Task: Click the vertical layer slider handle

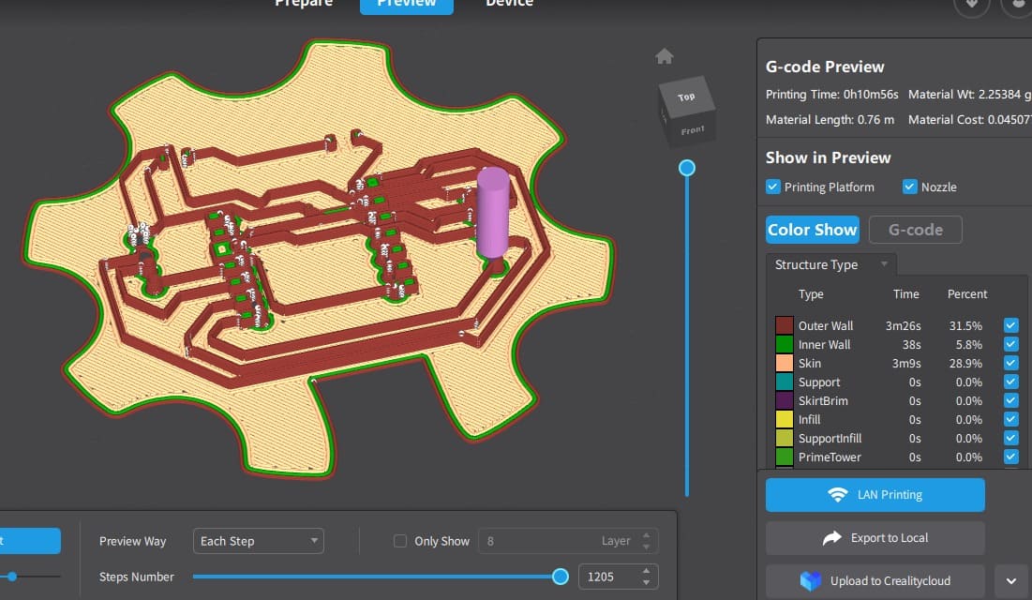Action: pyautogui.click(x=686, y=168)
